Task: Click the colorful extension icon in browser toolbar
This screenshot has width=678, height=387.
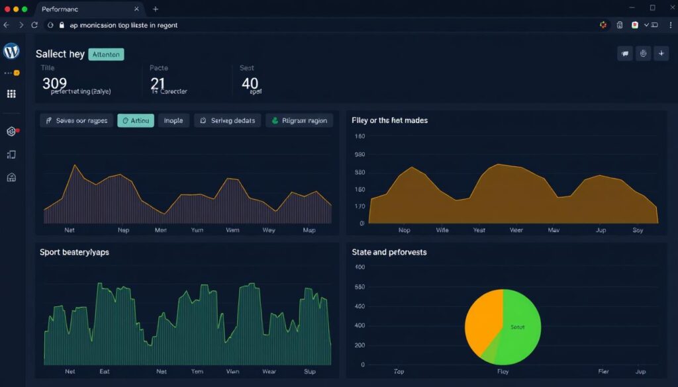Action: click(603, 25)
